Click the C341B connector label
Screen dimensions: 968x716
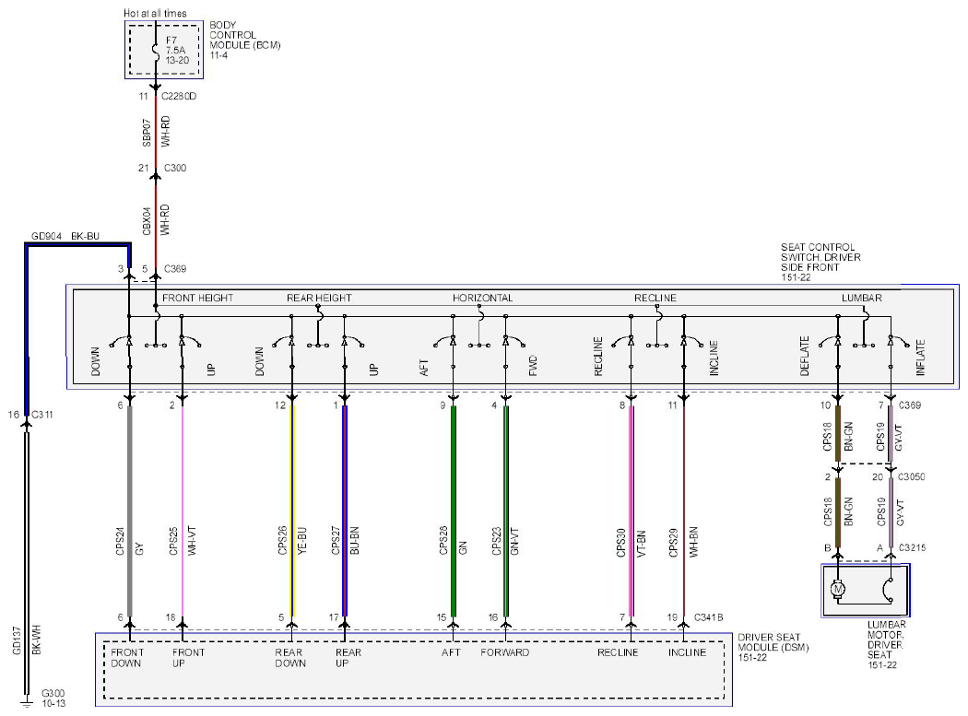coord(708,617)
